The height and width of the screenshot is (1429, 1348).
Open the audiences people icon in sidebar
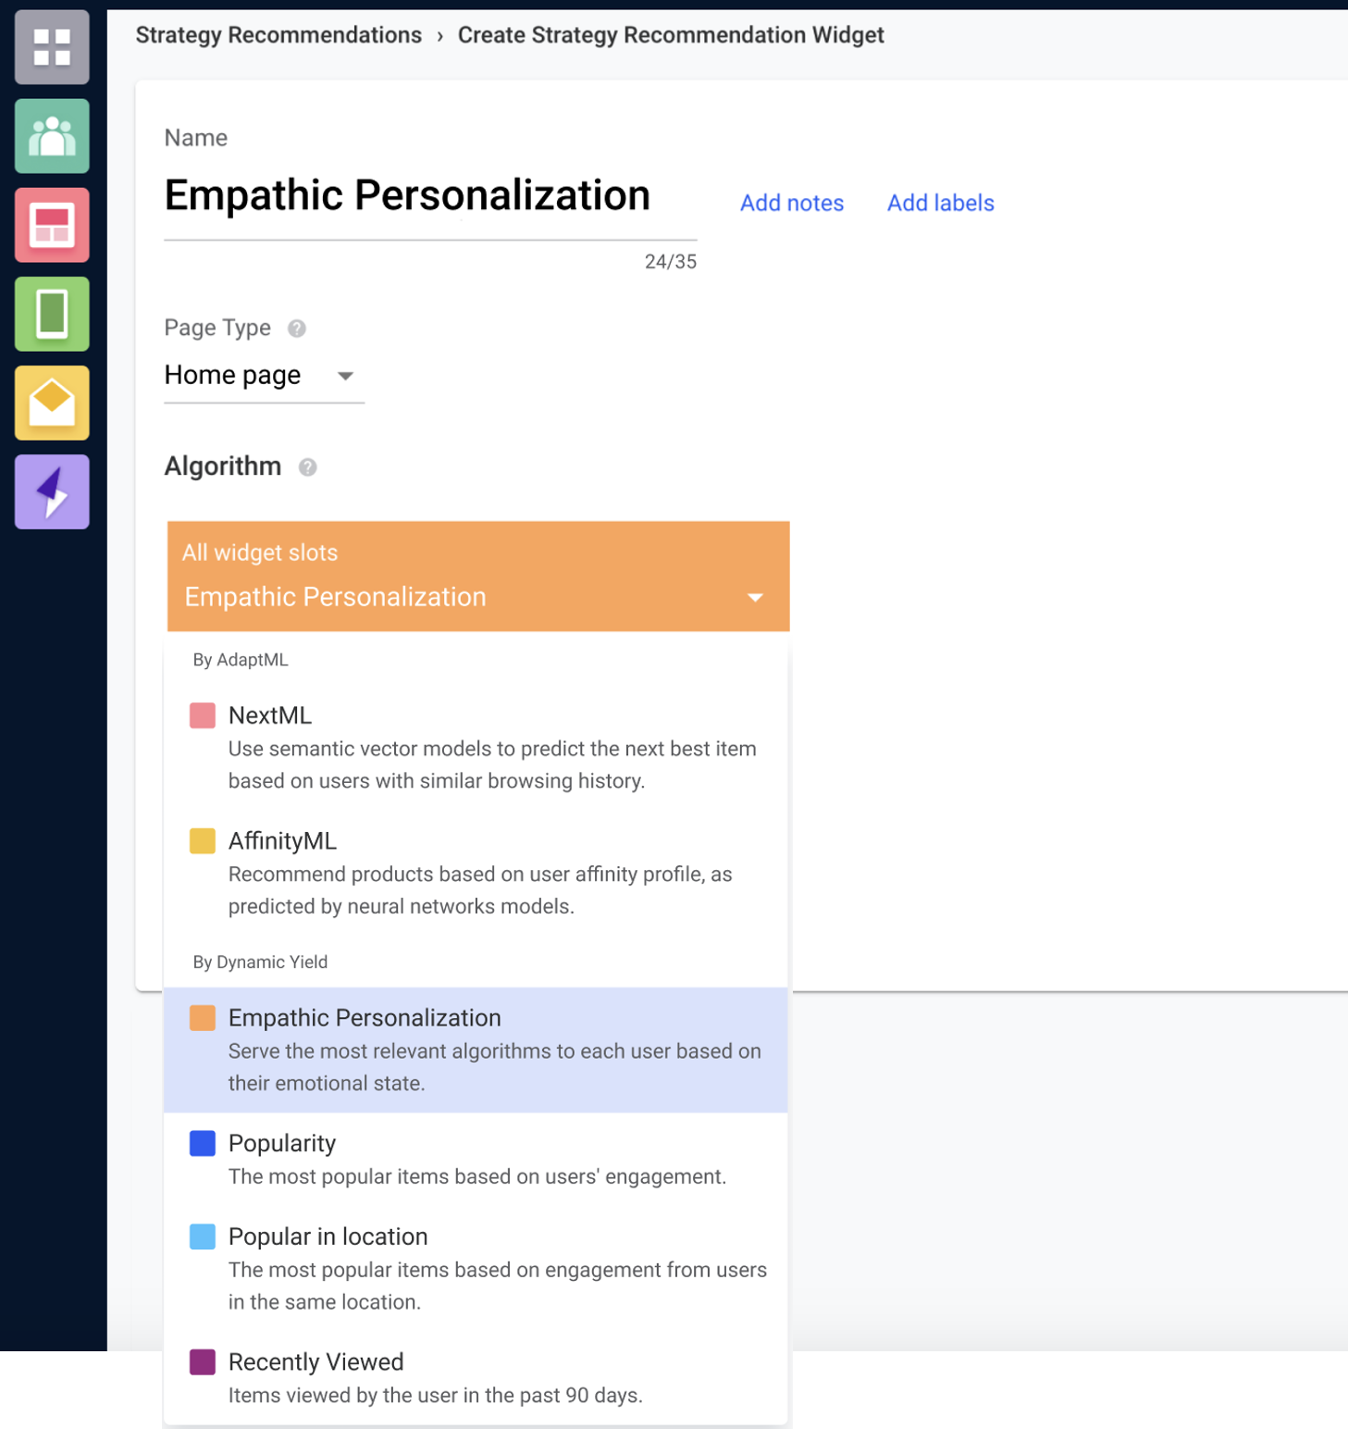[52, 136]
